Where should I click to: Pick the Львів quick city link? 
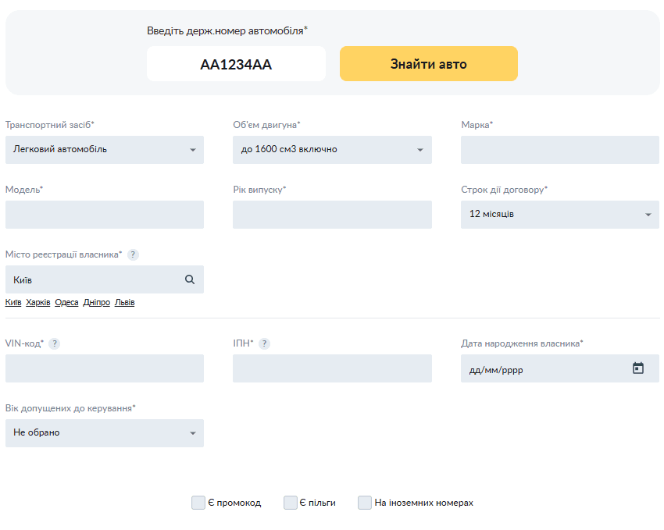(124, 303)
